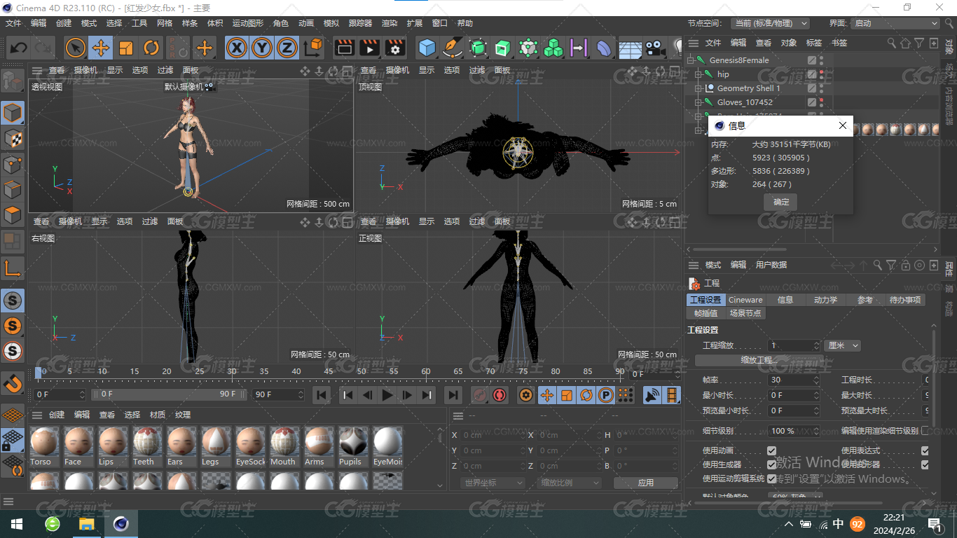
Task: Toggle Parameter P keyframe recording
Action: coord(606,395)
